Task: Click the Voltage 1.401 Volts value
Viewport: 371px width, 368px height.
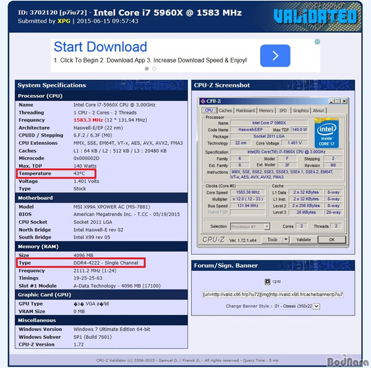Action: (86, 181)
